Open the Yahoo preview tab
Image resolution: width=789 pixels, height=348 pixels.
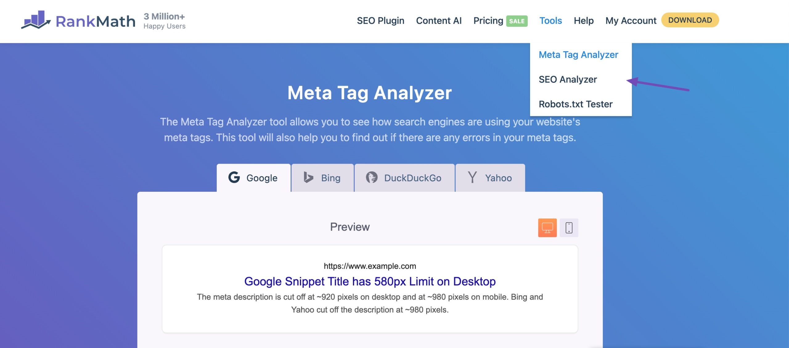tap(490, 178)
